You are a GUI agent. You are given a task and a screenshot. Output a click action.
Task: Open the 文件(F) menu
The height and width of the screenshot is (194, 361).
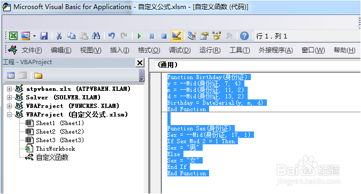point(32,50)
